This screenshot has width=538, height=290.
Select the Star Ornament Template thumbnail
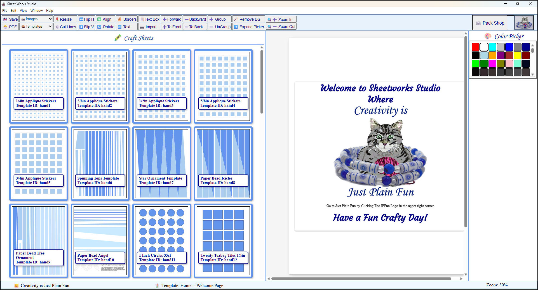[x=161, y=164]
